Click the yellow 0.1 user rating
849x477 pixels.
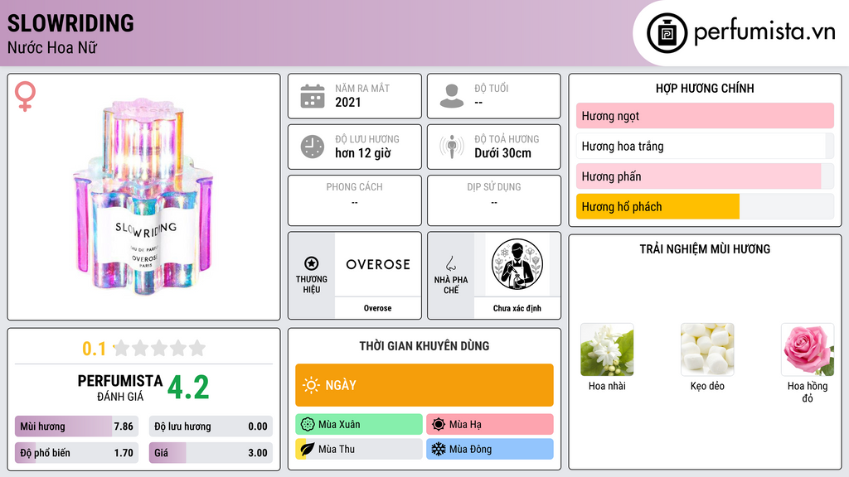[94, 349]
